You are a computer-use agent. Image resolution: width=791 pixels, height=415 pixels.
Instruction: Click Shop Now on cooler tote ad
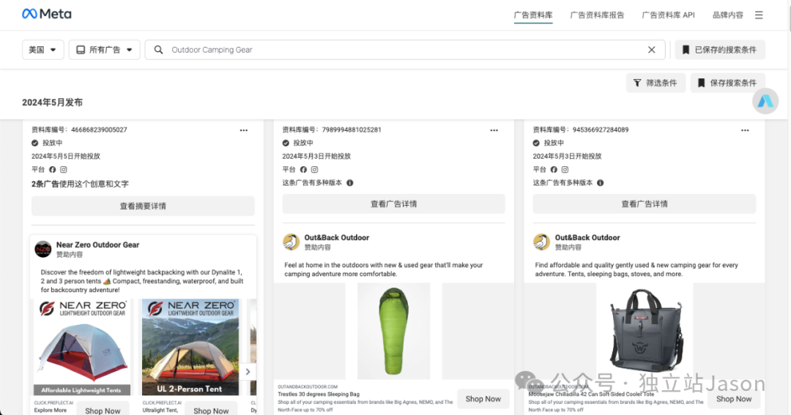[734, 399]
